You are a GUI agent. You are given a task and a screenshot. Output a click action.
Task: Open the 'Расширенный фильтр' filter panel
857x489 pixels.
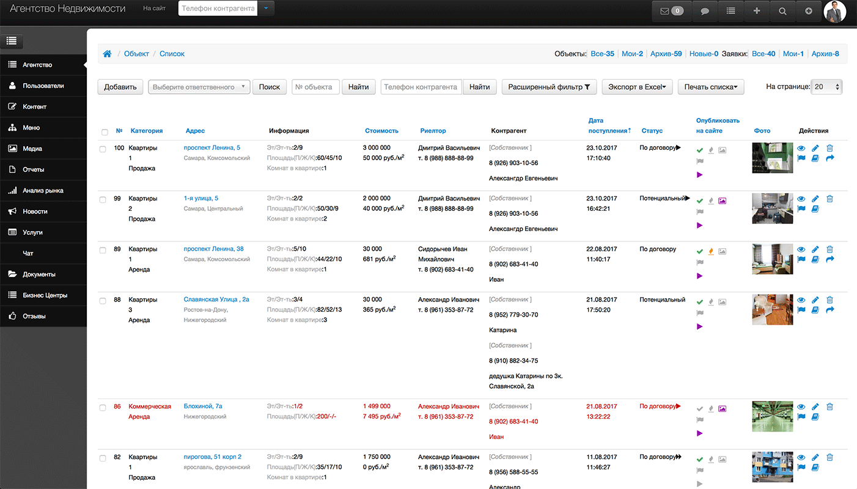[x=549, y=87]
